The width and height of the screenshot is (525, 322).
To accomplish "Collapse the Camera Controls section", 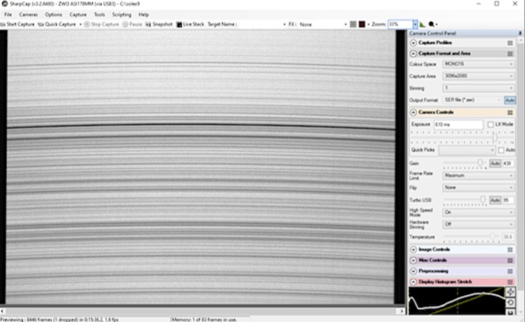I will (x=413, y=112).
